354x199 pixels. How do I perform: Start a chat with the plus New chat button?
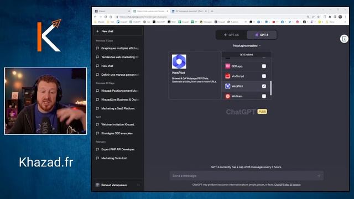click(x=118, y=31)
